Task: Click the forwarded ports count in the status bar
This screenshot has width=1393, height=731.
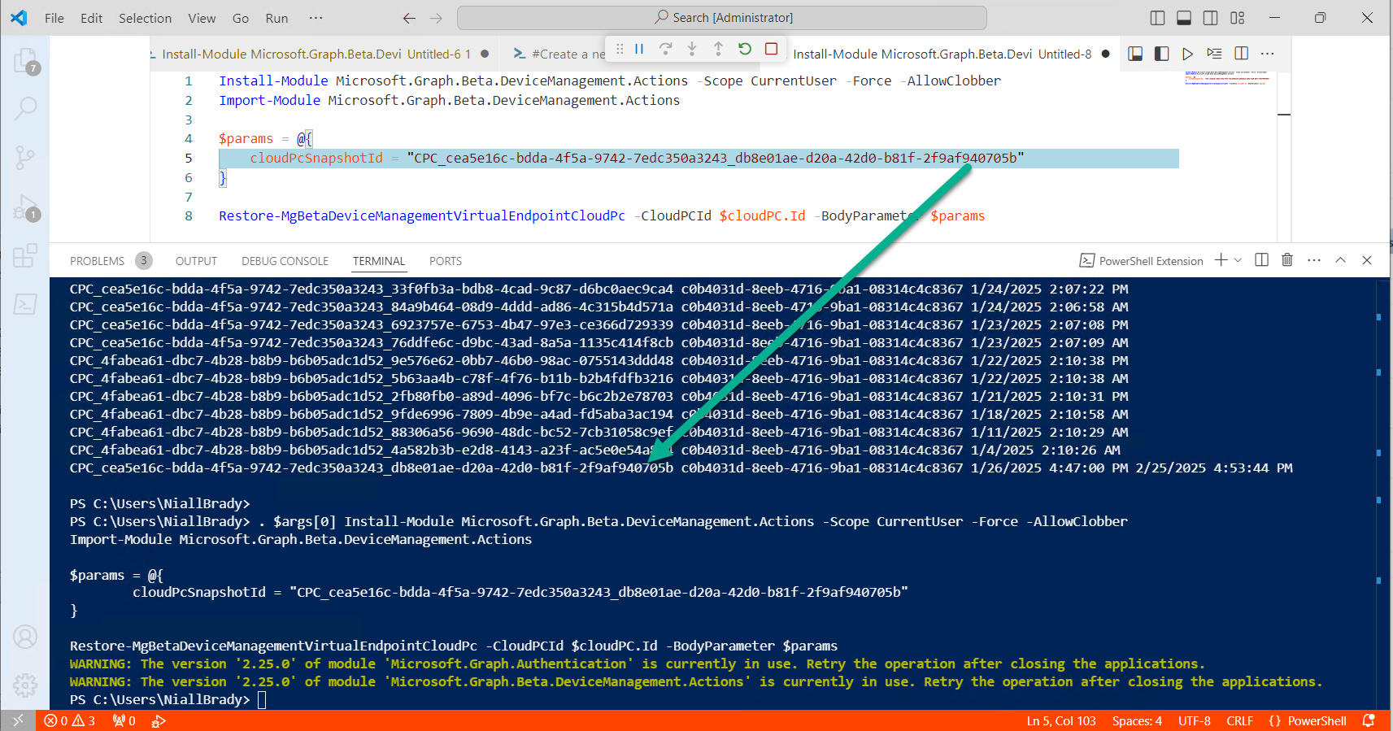Action: (x=124, y=721)
